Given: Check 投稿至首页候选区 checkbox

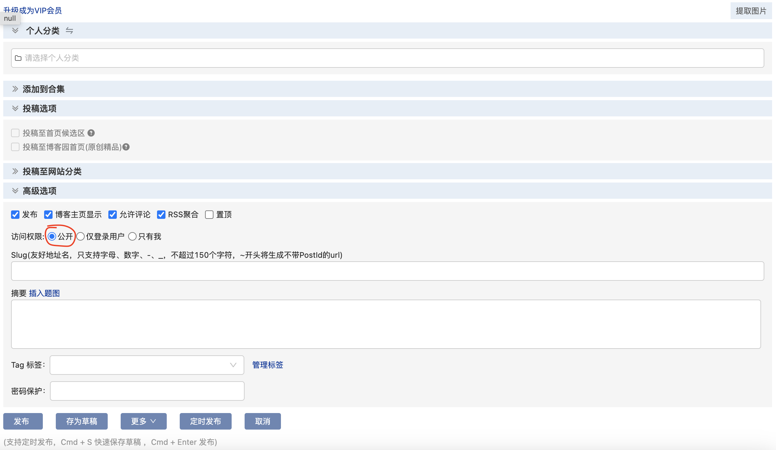Looking at the screenshot, I should coord(15,133).
